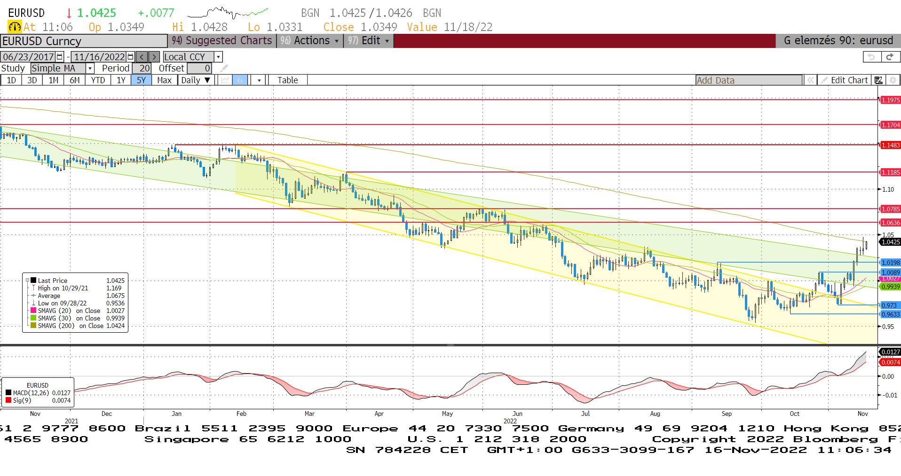Click the 0.0074 signal axis value label

pyautogui.click(x=890, y=362)
